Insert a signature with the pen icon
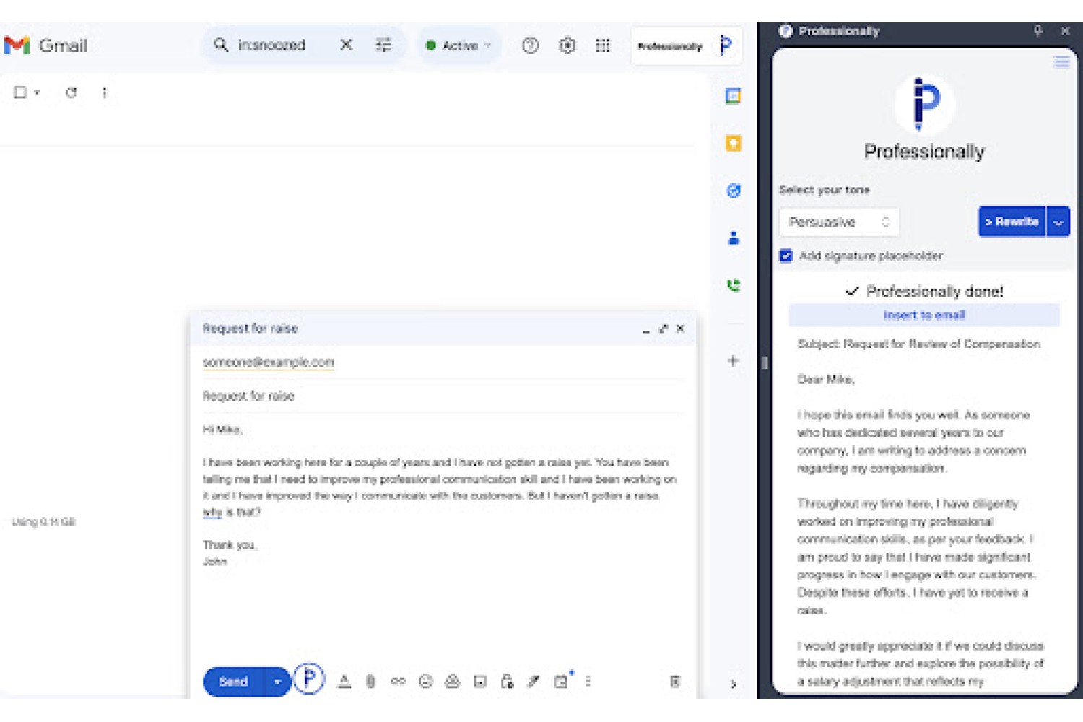The height and width of the screenshot is (722, 1083). [534, 681]
